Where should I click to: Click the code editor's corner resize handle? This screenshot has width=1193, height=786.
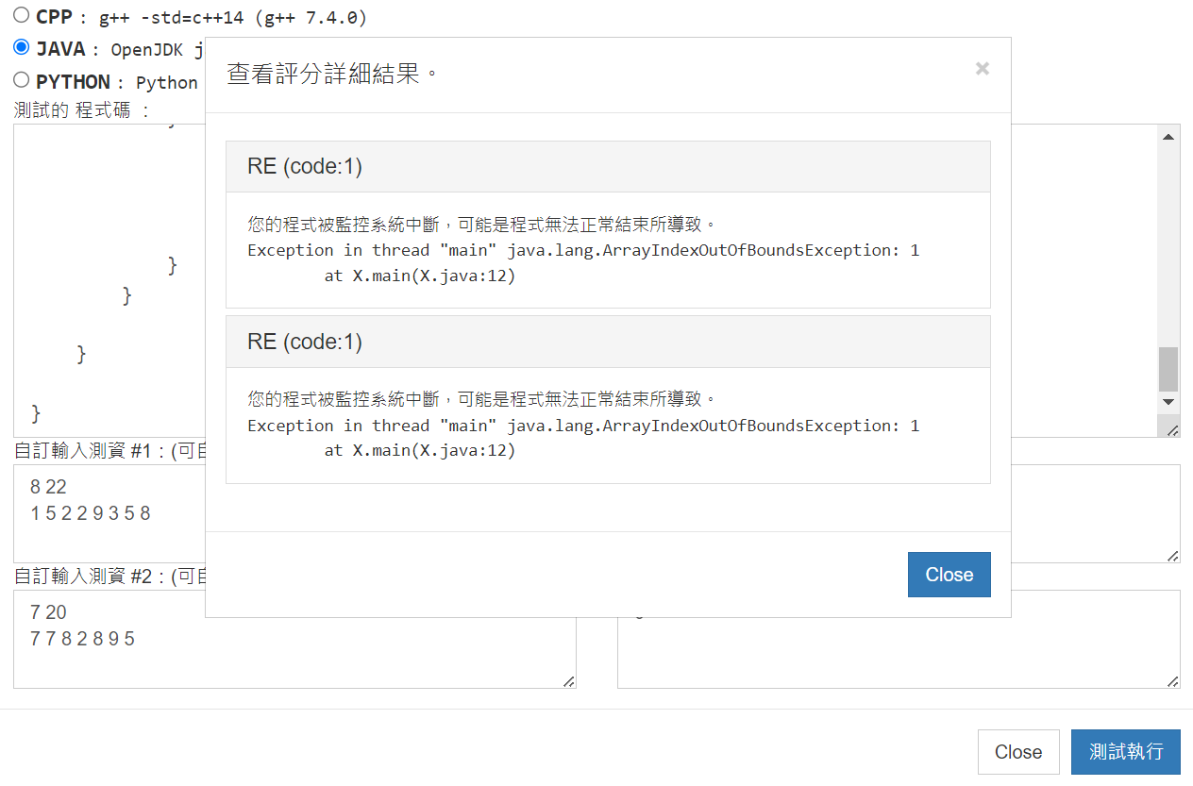pyautogui.click(x=1172, y=430)
